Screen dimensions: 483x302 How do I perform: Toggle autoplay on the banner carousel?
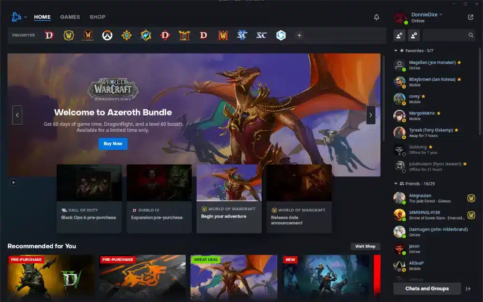pyautogui.click(x=14, y=182)
